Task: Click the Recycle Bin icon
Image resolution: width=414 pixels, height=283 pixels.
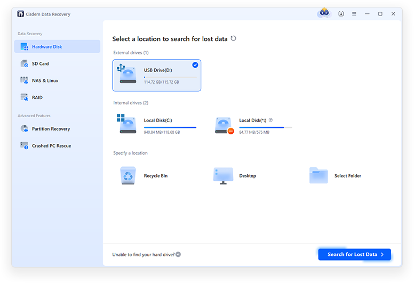Action: [x=128, y=175]
